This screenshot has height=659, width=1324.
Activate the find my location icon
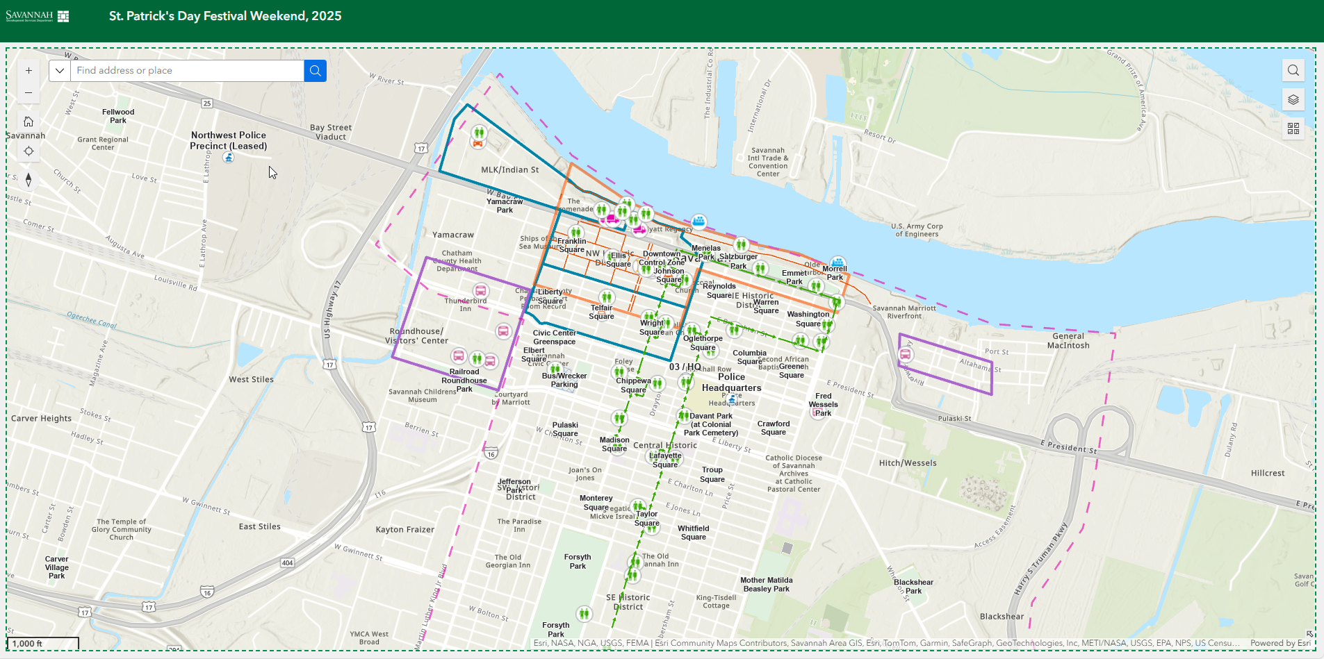(x=28, y=151)
